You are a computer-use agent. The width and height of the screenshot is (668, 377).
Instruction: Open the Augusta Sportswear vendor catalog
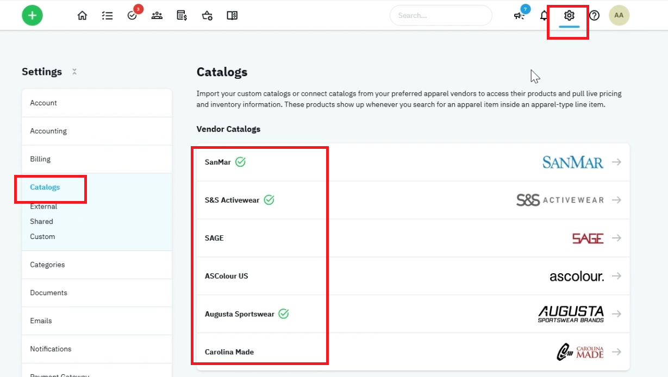coord(413,314)
